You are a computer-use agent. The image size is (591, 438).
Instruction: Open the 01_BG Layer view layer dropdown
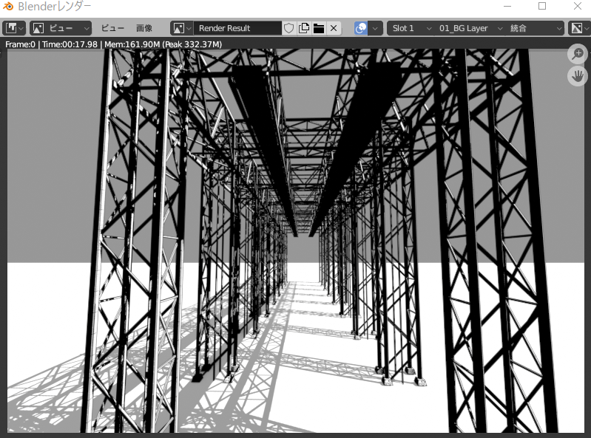470,28
